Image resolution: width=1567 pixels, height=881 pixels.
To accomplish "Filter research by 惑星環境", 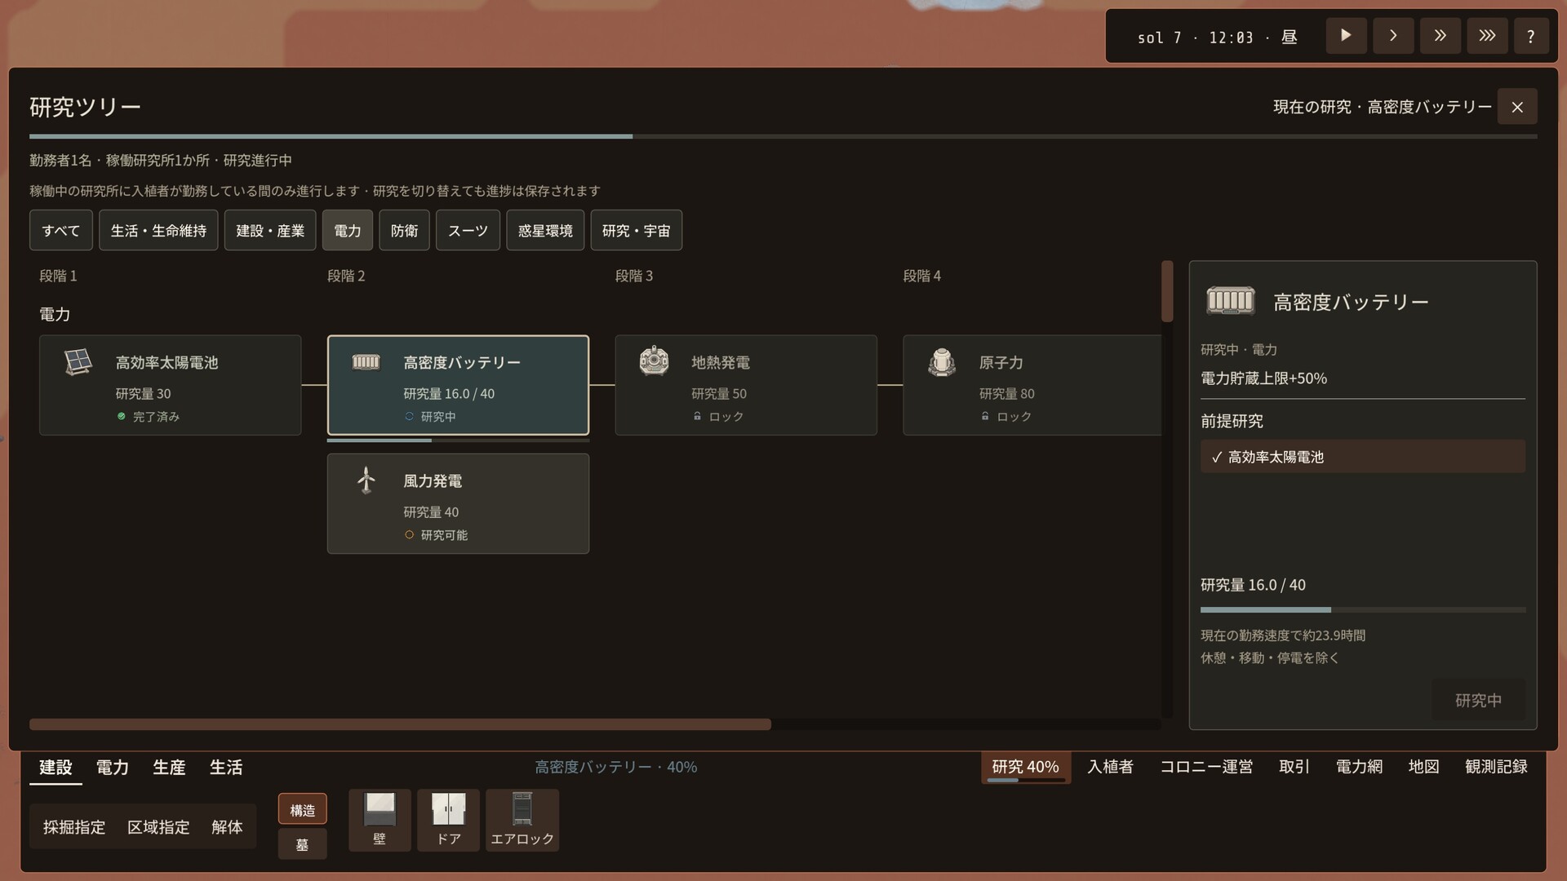I will point(545,230).
